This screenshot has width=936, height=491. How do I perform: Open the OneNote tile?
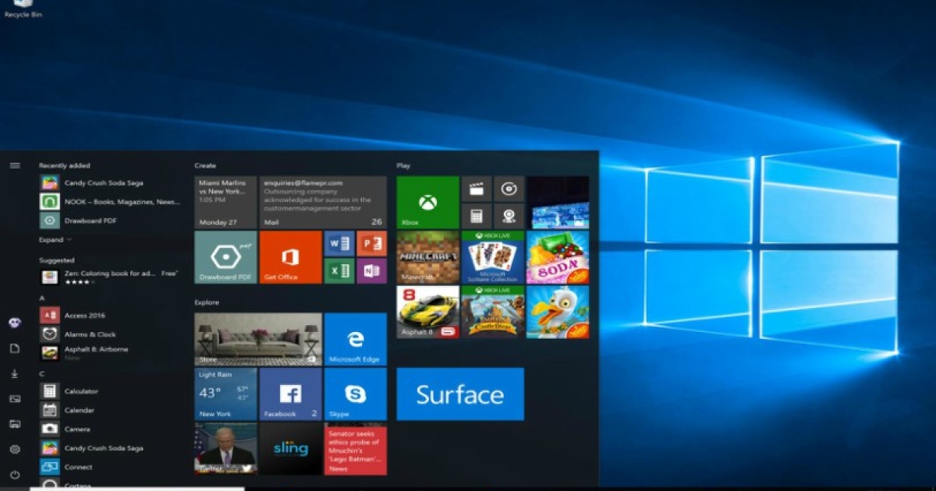coord(371,270)
